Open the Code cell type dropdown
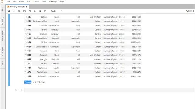The image size is (195, 109). [x=56, y=11]
